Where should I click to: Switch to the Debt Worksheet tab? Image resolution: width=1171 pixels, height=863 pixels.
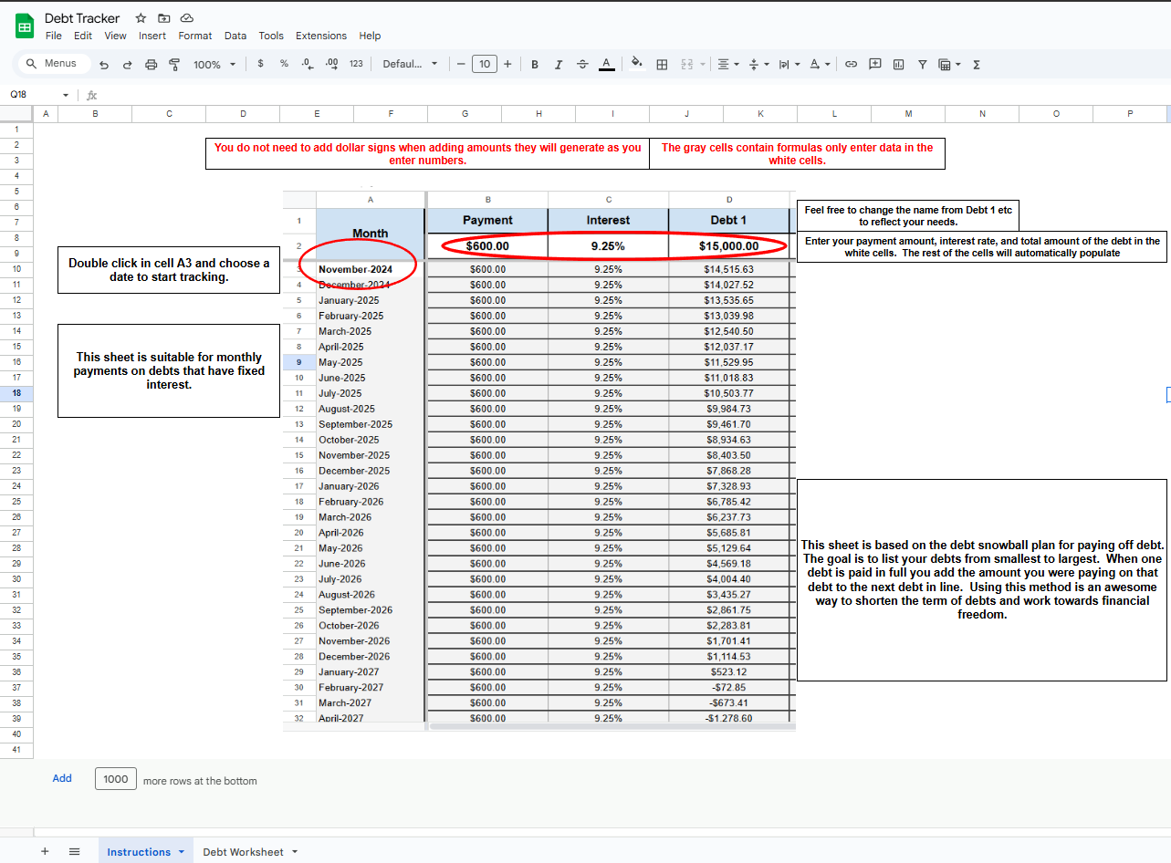coord(243,850)
